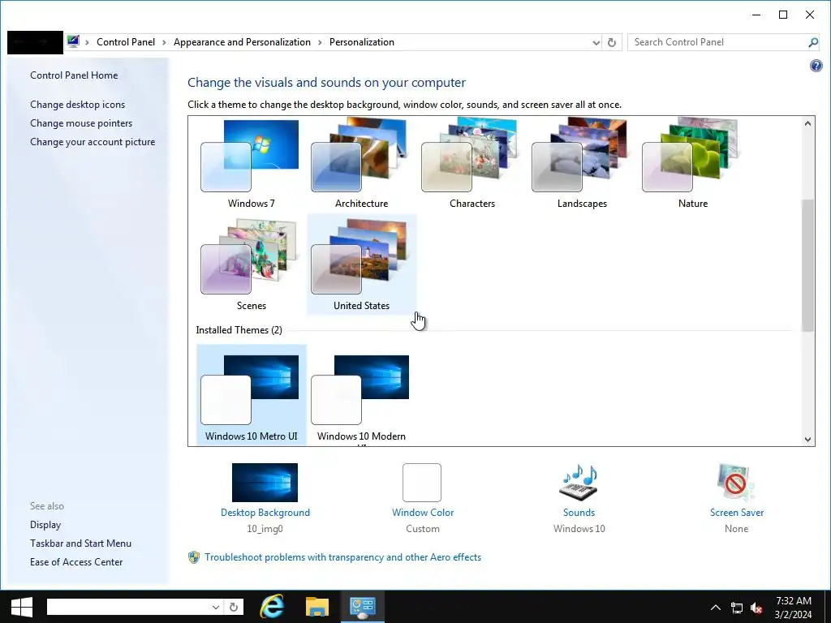The width and height of the screenshot is (831, 623).
Task: Expand chevron after Appearance and Personalization
Action: click(x=320, y=42)
